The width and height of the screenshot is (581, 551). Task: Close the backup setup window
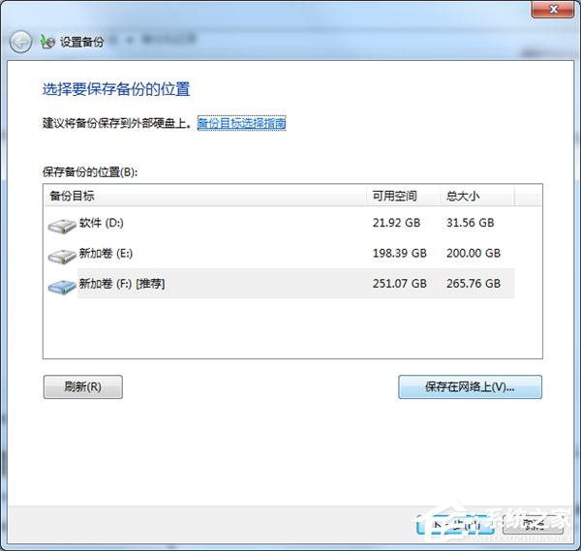(554, 9)
